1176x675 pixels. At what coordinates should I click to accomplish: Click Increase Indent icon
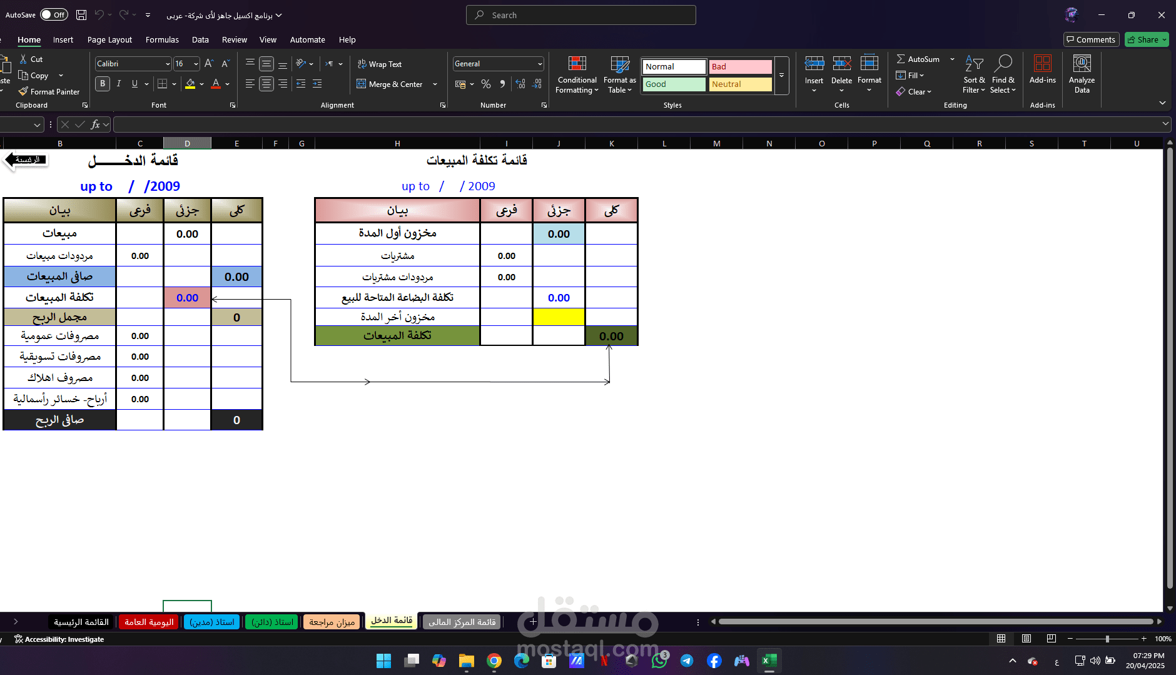(x=317, y=84)
